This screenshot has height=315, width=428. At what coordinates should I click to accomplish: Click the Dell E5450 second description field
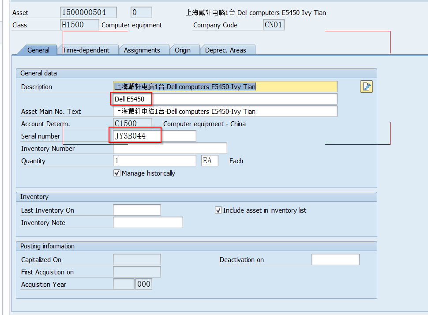pyautogui.click(x=225, y=99)
